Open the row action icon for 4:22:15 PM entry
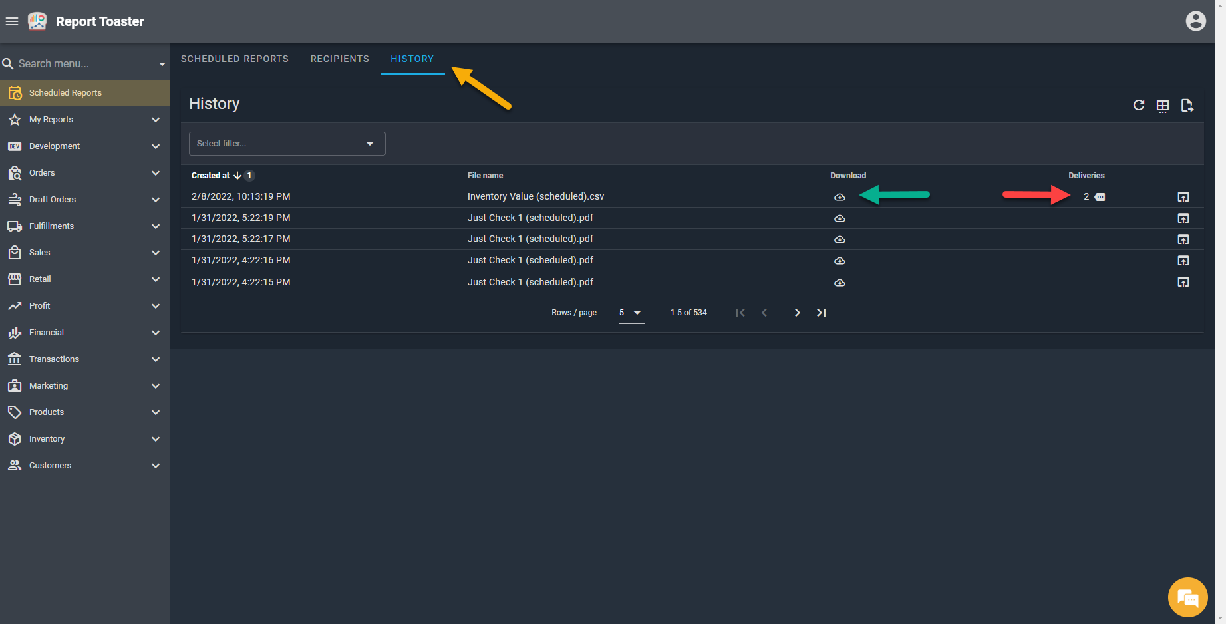 pyautogui.click(x=1183, y=282)
